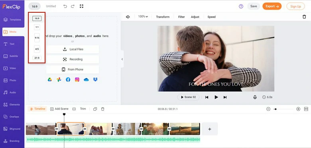The height and width of the screenshot is (148, 311).
Task: Open the help question mark icon
Action: pos(241,6)
